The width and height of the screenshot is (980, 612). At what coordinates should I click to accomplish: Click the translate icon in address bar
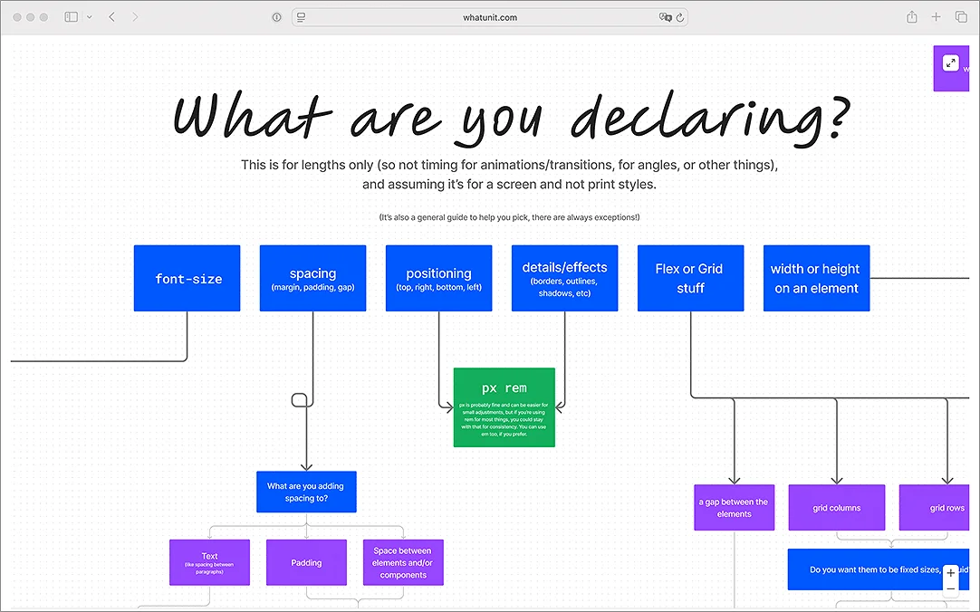click(x=665, y=17)
